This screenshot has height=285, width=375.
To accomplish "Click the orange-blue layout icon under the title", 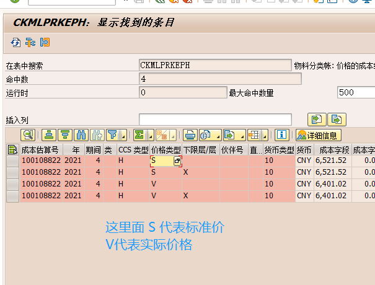I will coord(45,42).
